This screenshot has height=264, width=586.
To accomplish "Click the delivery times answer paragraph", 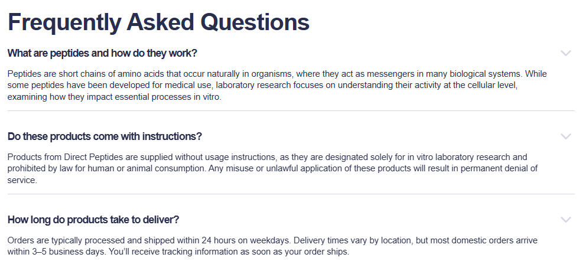I will tap(266, 246).
